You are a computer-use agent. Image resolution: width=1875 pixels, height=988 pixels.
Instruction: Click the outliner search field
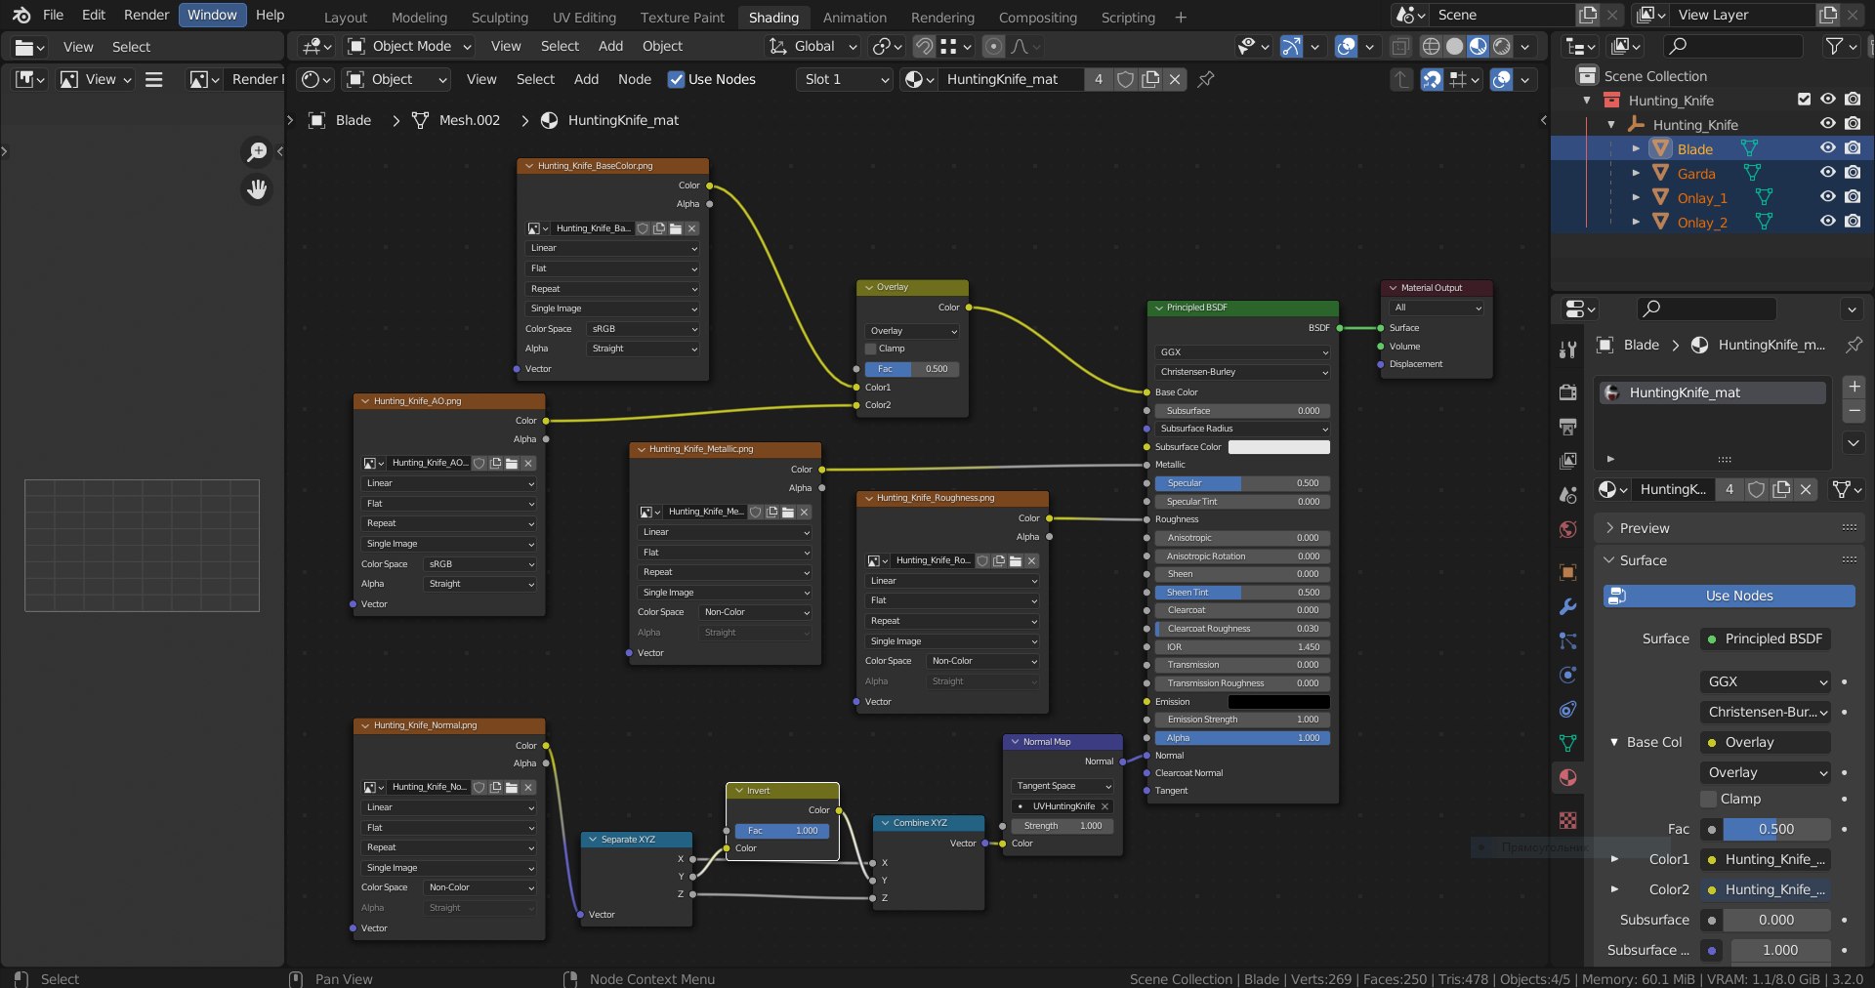[1733, 46]
